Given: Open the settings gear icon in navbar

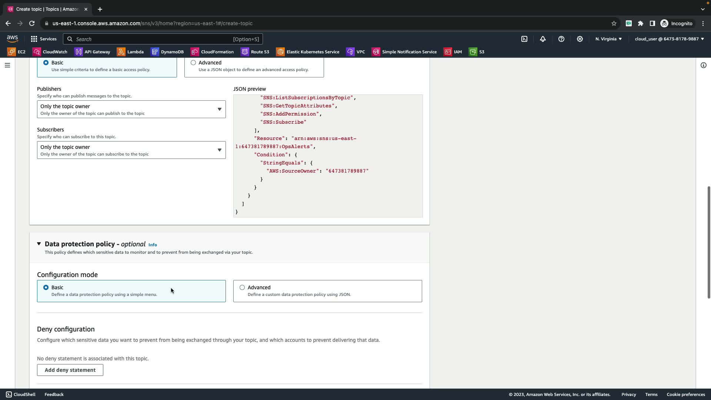Looking at the screenshot, I should tap(580, 39).
